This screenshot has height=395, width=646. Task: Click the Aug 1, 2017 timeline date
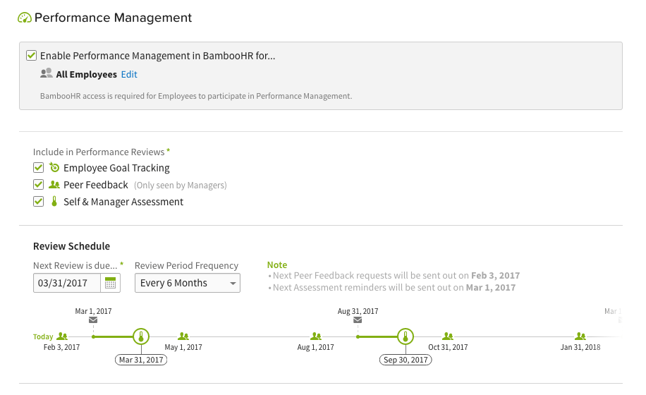coord(315,347)
